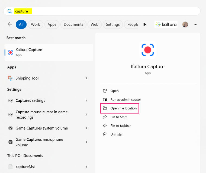Click the Apps section heading
This screenshot has height=173, width=206.
click(12, 67)
